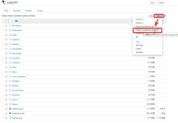Click the folder icon beside Links

(10, 67)
